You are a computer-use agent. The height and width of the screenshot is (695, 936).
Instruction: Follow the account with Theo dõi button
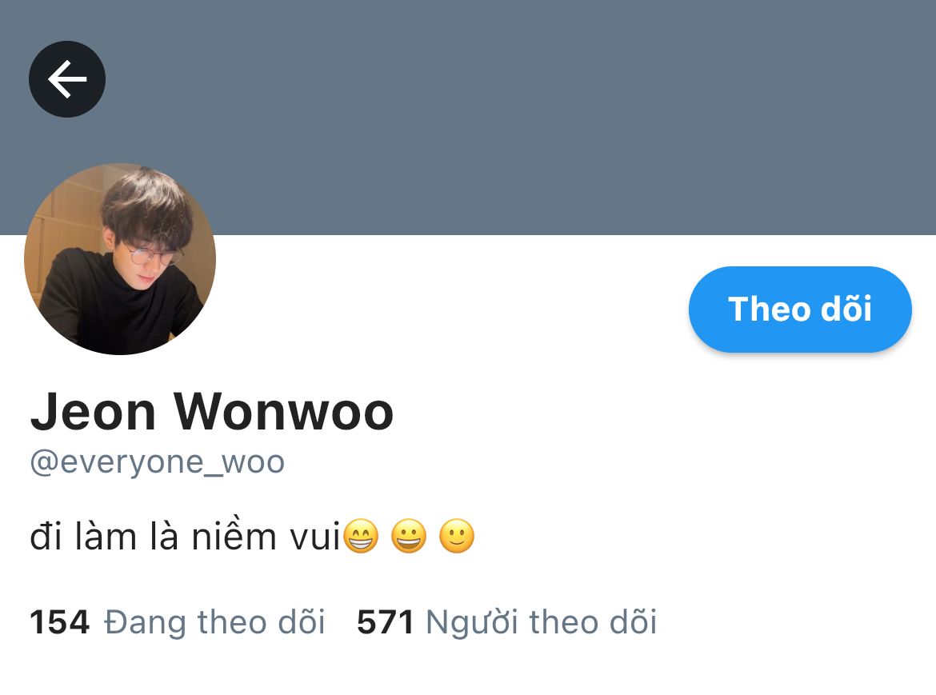coord(800,309)
